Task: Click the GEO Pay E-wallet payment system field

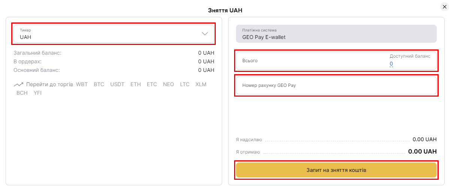Action: pyautogui.click(x=336, y=34)
